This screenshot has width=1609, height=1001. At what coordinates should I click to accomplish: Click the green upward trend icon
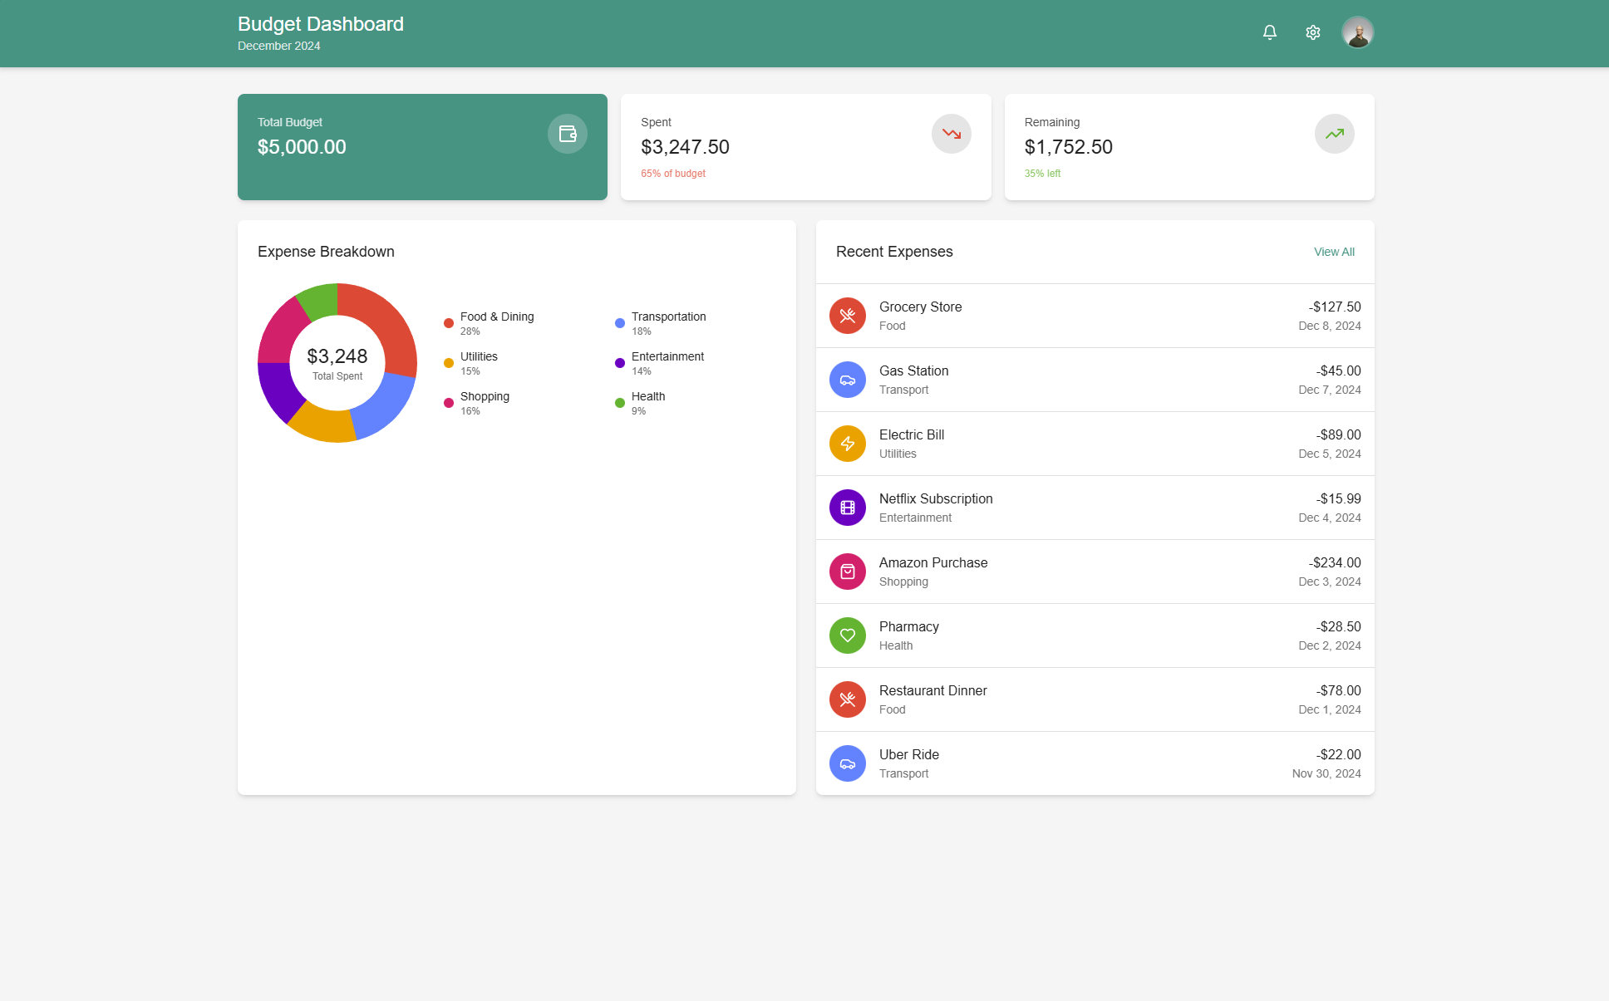pyautogui.click(x=1334, y=134)
